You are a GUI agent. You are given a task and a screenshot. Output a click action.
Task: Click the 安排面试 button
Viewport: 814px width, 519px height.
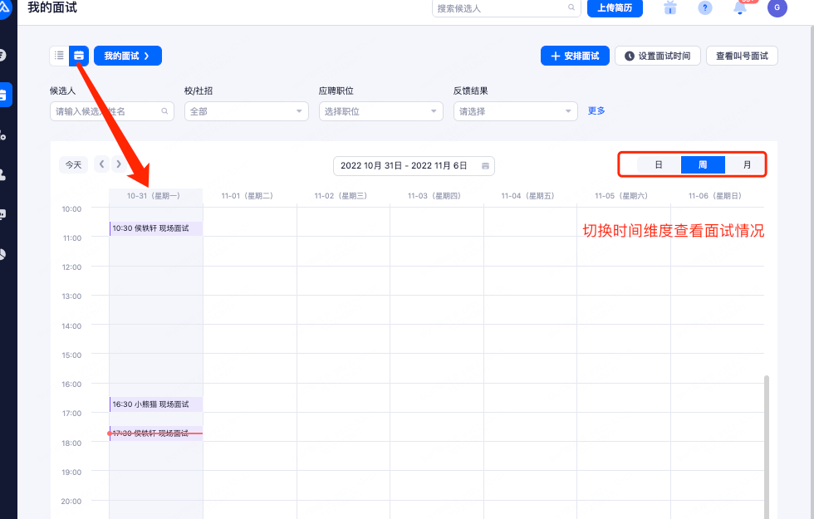(575, 56)
